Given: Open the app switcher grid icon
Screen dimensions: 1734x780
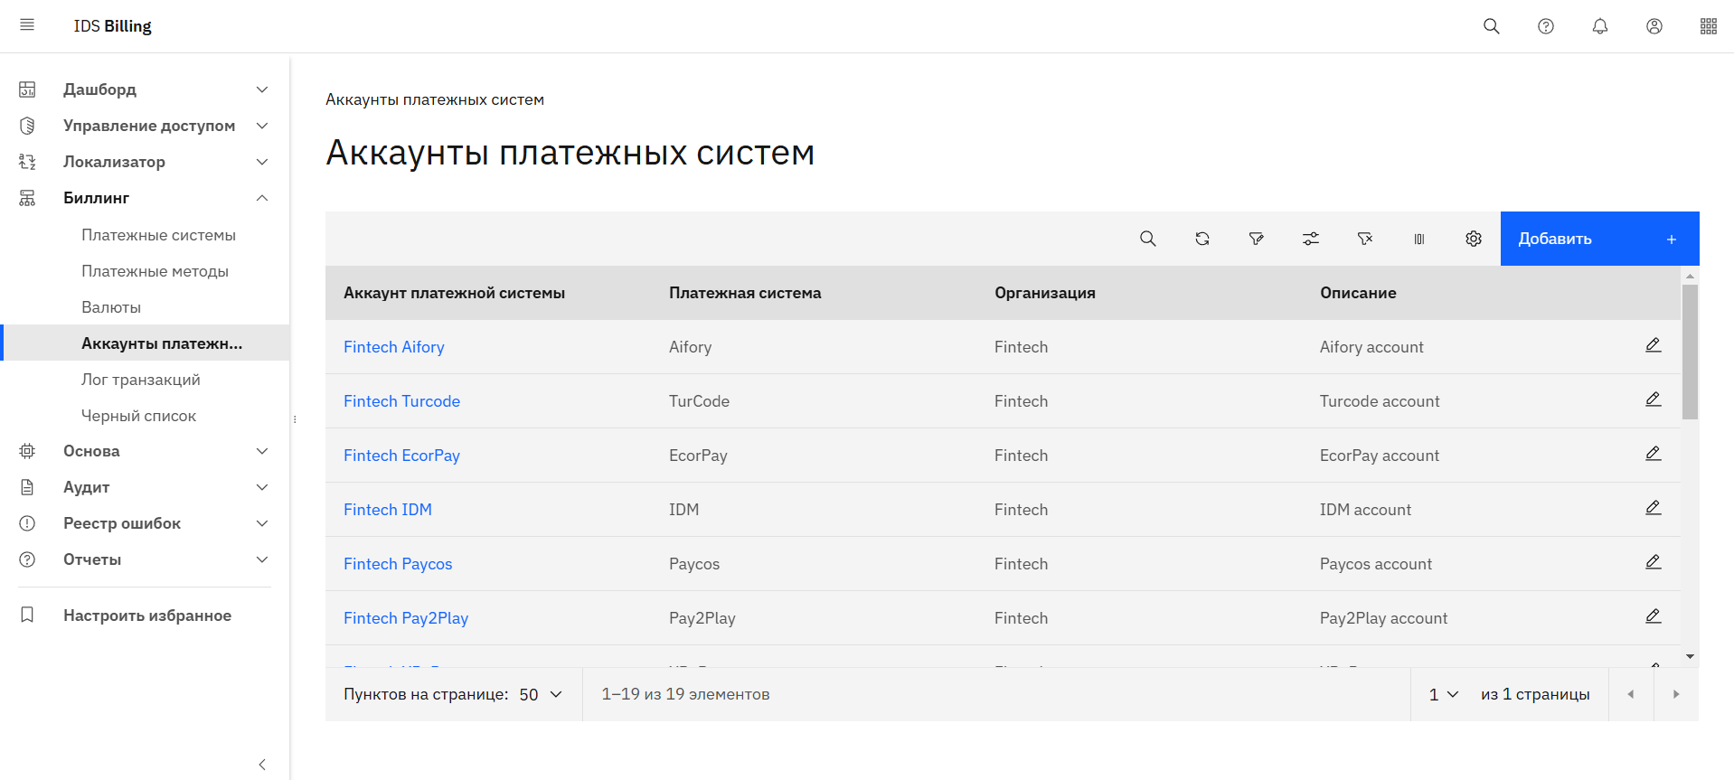Looking at the screenshot, I should coord(1708,26).
